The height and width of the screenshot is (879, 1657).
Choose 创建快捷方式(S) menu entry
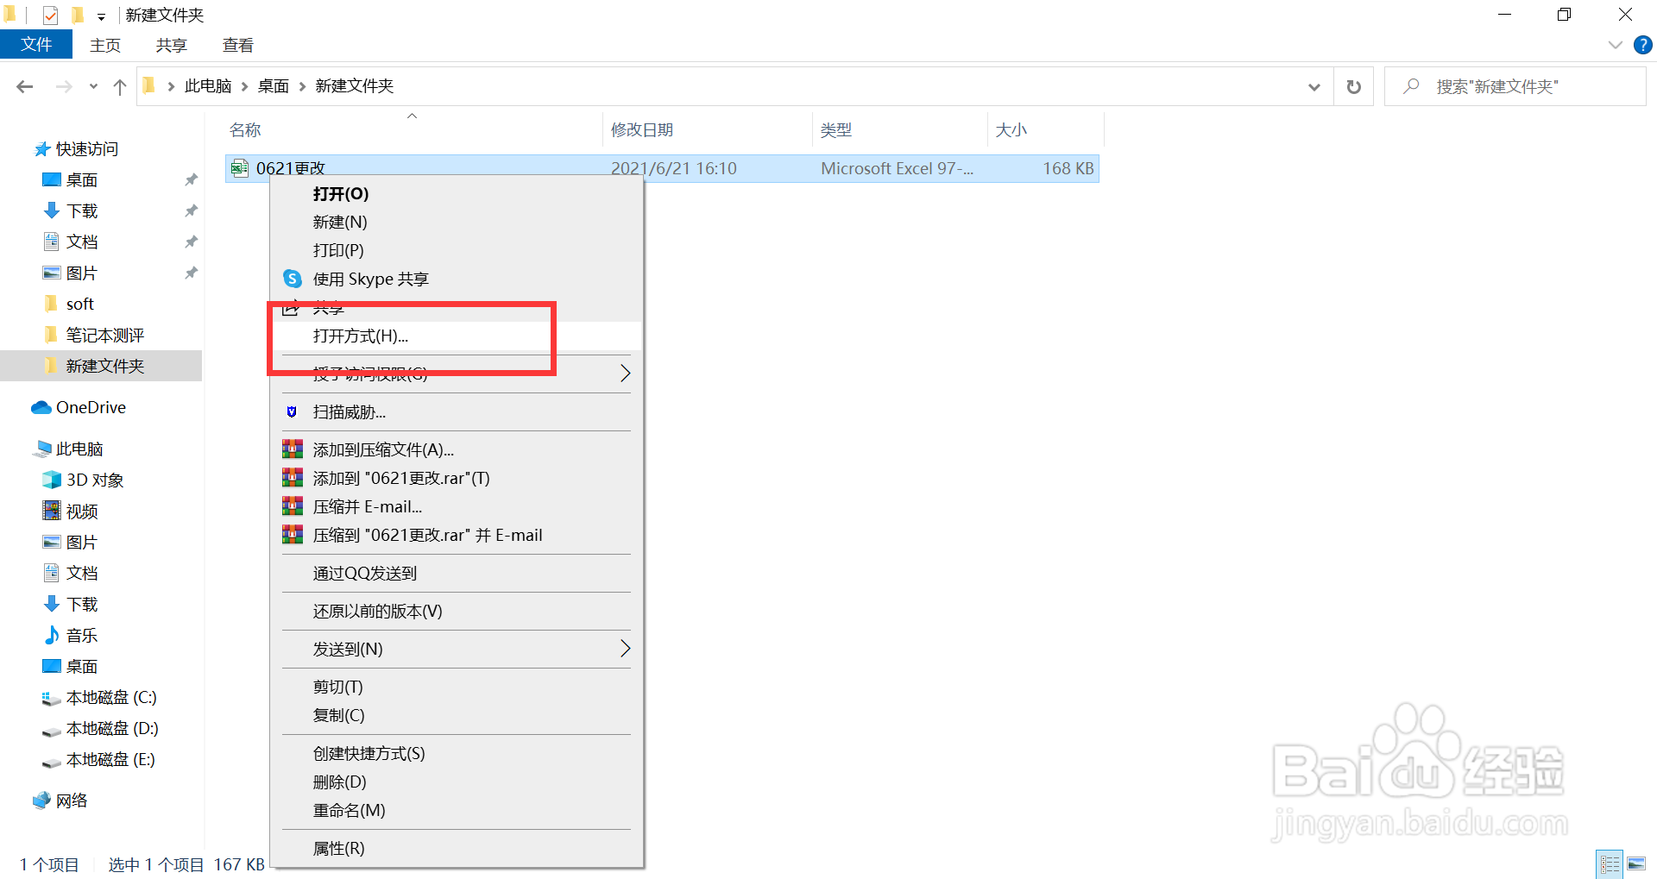tap(457, 754)
